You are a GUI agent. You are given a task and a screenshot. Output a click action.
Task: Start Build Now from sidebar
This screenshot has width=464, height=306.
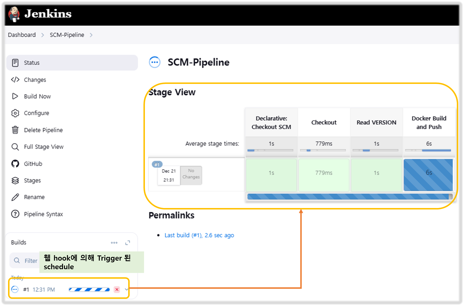(x=37, y=96)
